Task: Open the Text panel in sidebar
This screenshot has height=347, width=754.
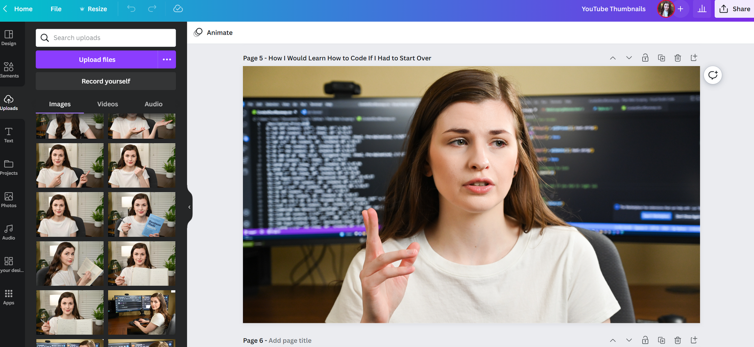Action: click(x=9, y=135)
